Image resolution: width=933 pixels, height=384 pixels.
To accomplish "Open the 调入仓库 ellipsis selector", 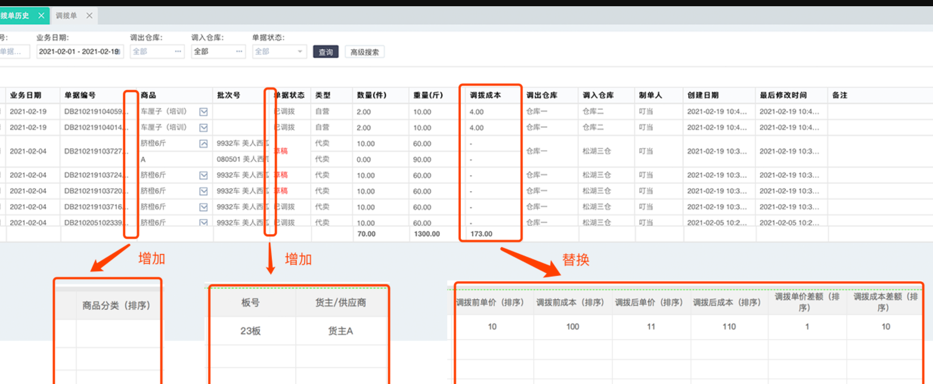I will [x=239, y=51].
